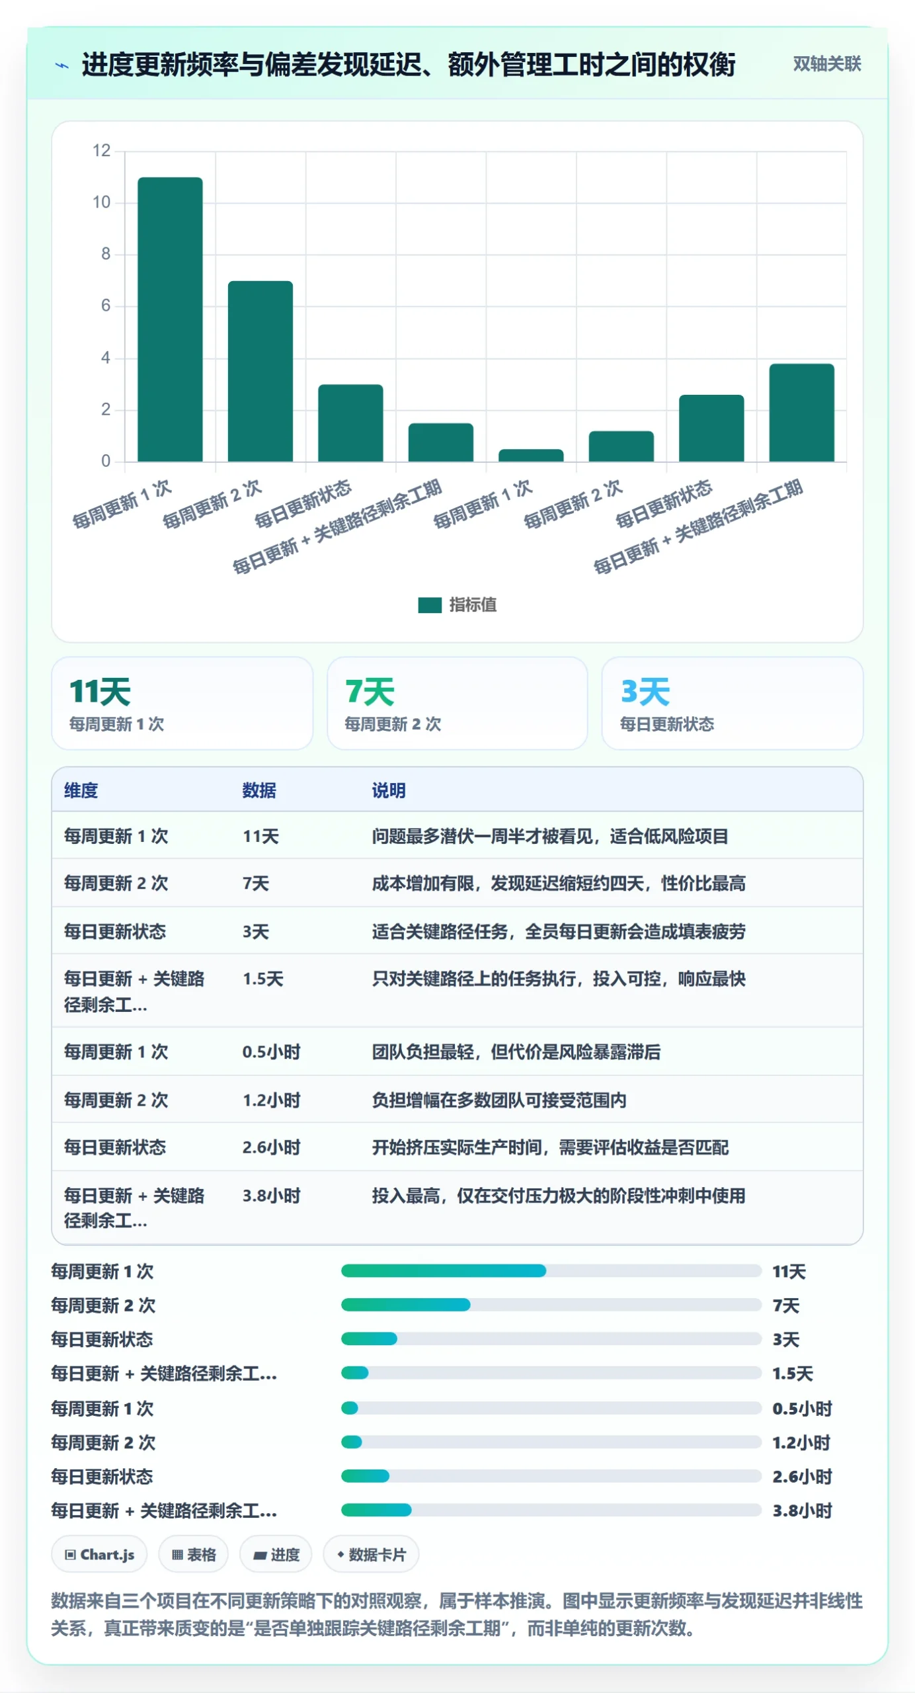Select the 表格 chip
Image resolution: width=915 pixels, height=1693 pixels.
193,1554
